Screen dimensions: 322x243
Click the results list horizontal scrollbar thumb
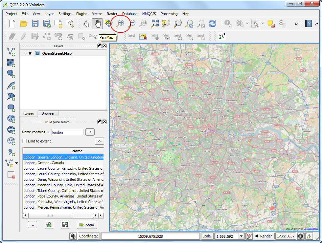[50, 215]
